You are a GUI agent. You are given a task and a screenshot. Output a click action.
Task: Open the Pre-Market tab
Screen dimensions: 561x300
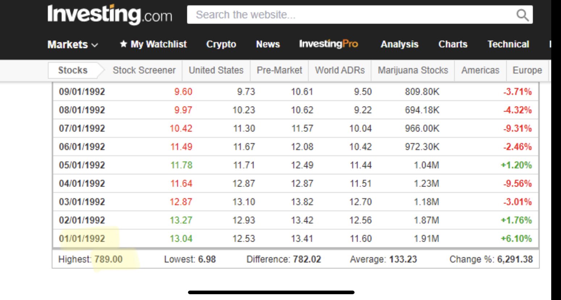point(279,70)
